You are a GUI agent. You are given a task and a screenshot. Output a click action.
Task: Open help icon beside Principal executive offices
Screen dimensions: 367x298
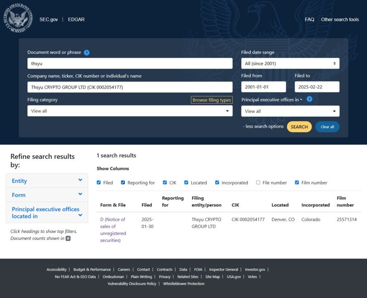pyautogui.click(x=309, y=99)
